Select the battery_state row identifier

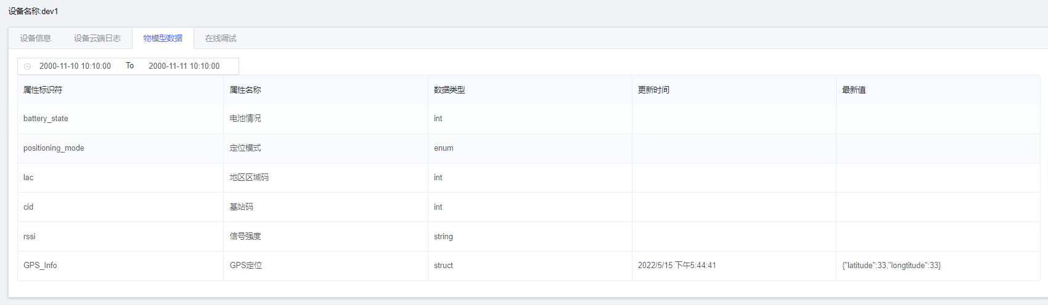(46, 119)
